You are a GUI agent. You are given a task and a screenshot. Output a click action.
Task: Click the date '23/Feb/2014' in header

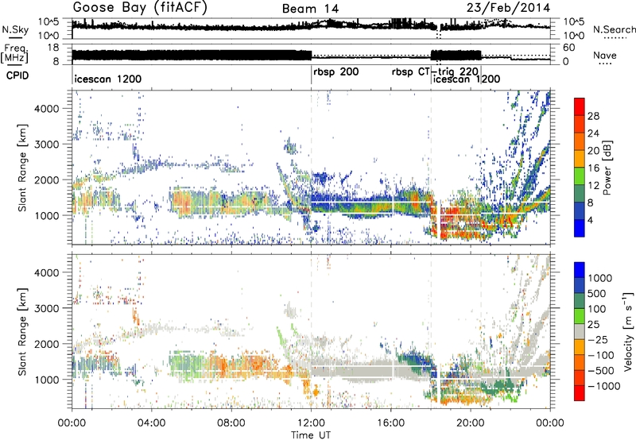(508, 8)
